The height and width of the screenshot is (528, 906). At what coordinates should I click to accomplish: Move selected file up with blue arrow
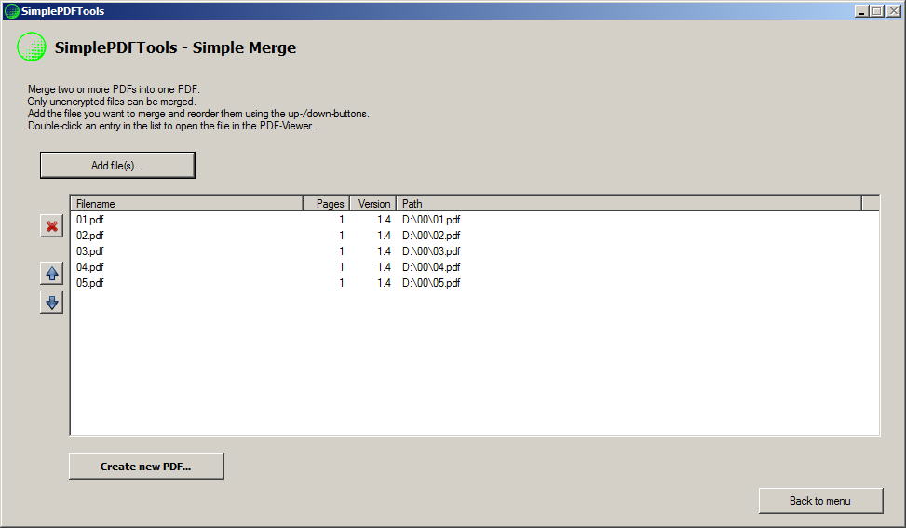51,273
